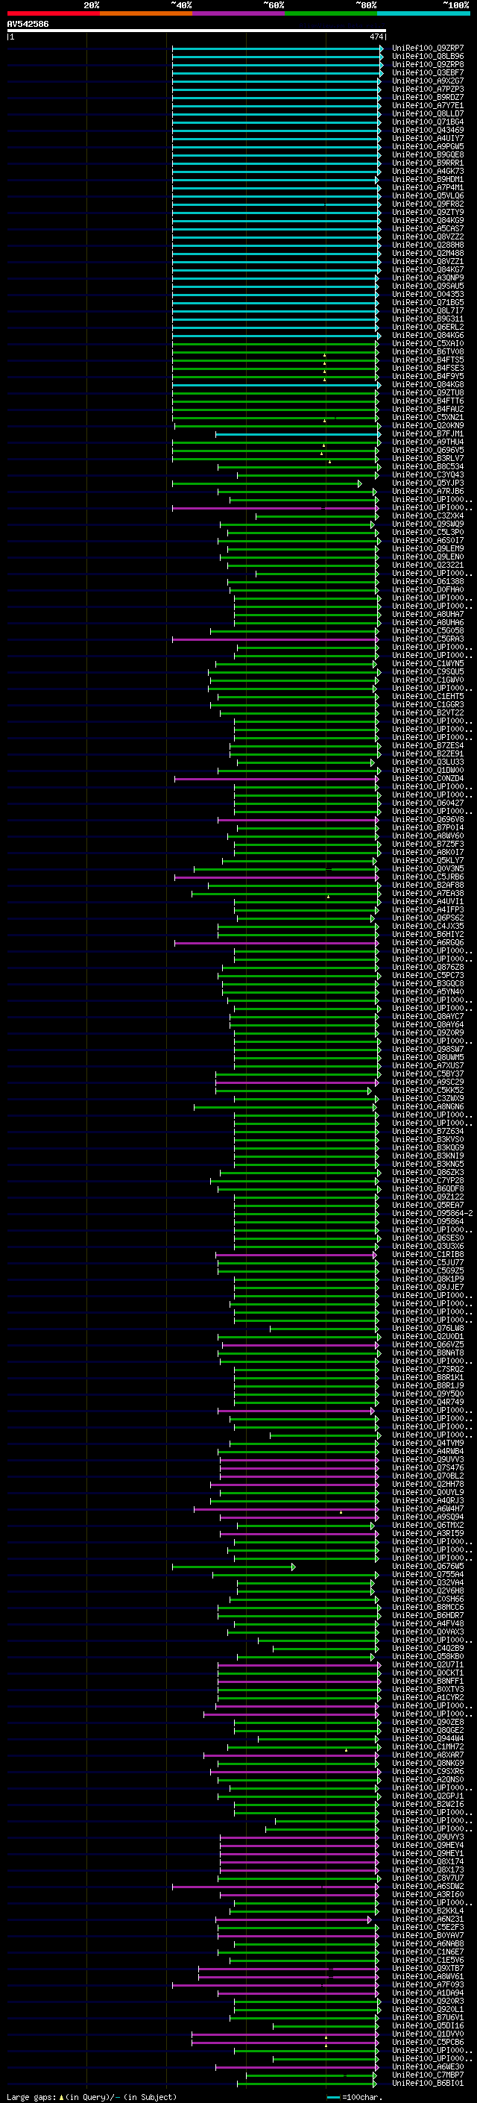Click the green ~80% identity legend segment

331,13
